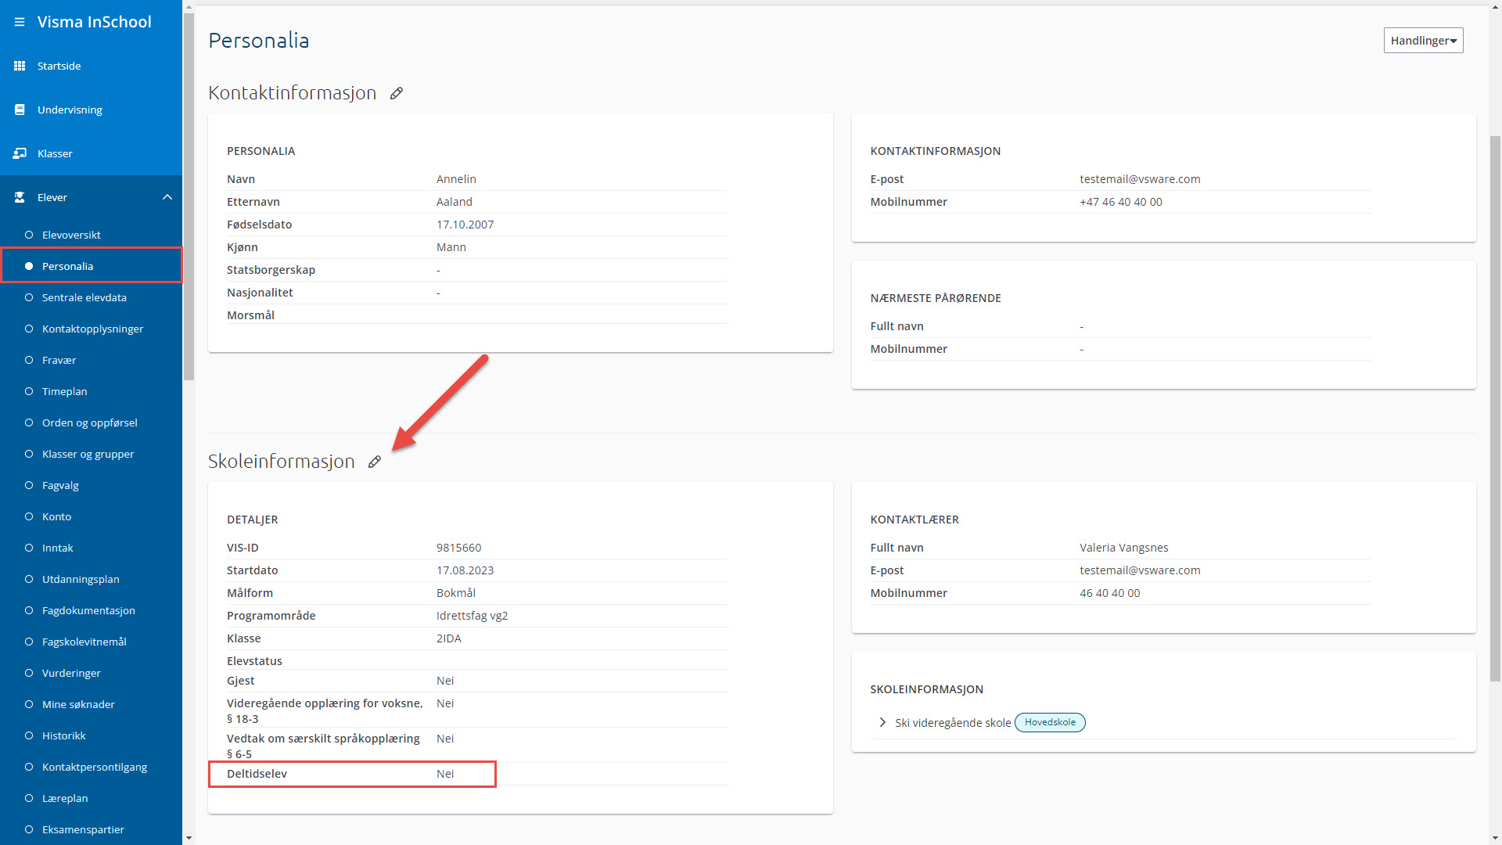Open the hamburger menu icon
Image resolution: width=1502 pixels, height=845 pixels.
click(20, 22)
